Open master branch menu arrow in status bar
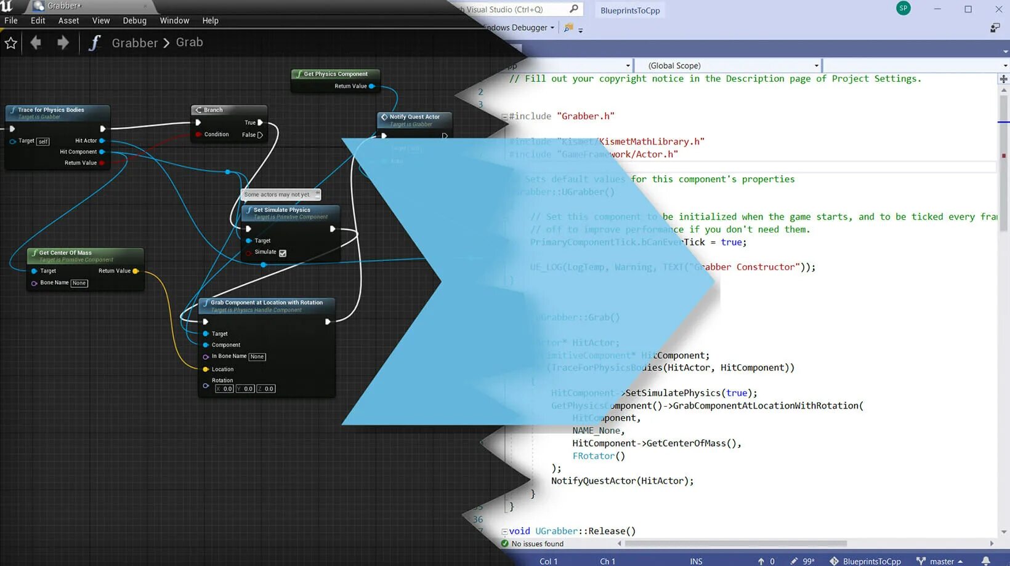The height and width of the screenshot is (566, 1010). click(960, 561)
